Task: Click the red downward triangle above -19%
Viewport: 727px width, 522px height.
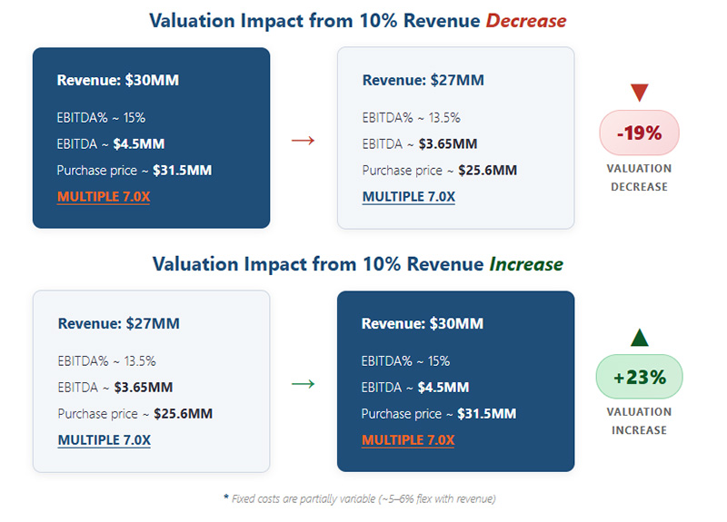Action: coord(639,93)
